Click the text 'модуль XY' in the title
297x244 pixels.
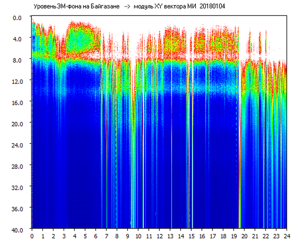pos(148,7)
